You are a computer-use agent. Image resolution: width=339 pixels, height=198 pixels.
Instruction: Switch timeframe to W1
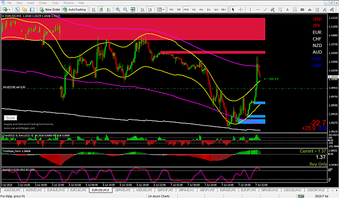click(x=216, y=10)
